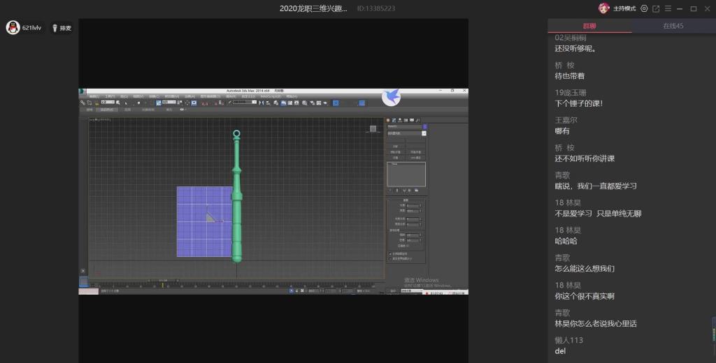Image resolution: width=716 pixels, height=363 pixels.
Task: Click the microphone queue icon
Action: 55,28
